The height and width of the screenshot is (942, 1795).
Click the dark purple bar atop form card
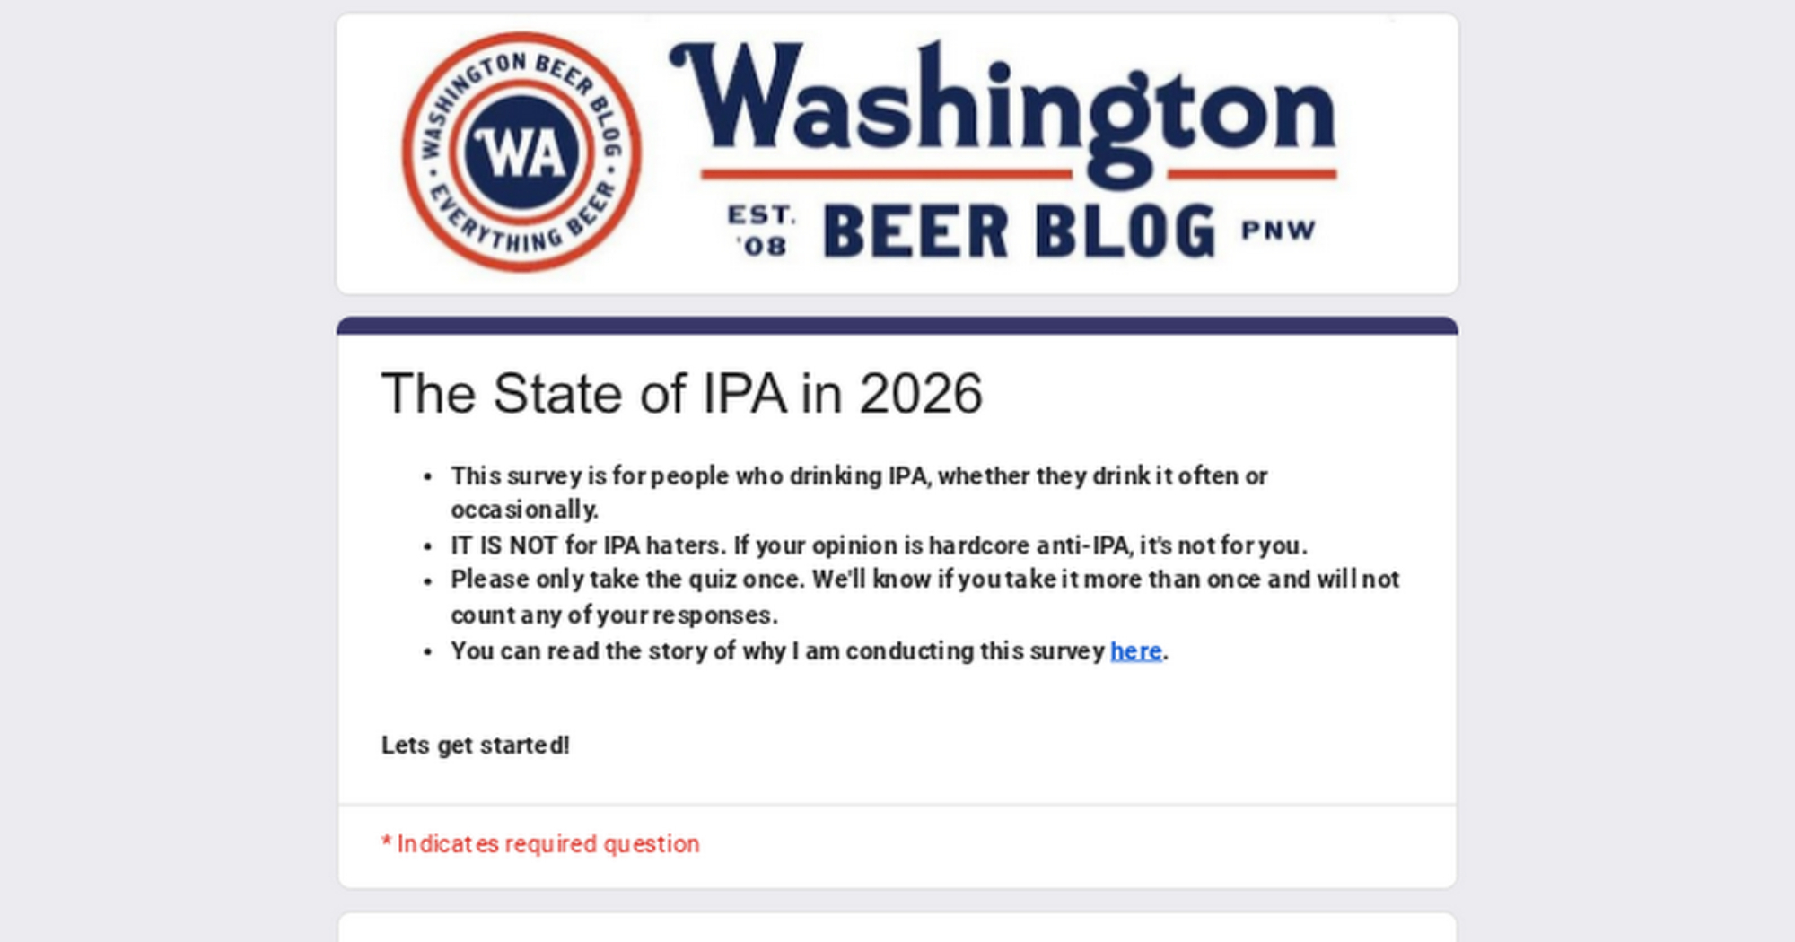pyautogui.click(x=897, y=325)
